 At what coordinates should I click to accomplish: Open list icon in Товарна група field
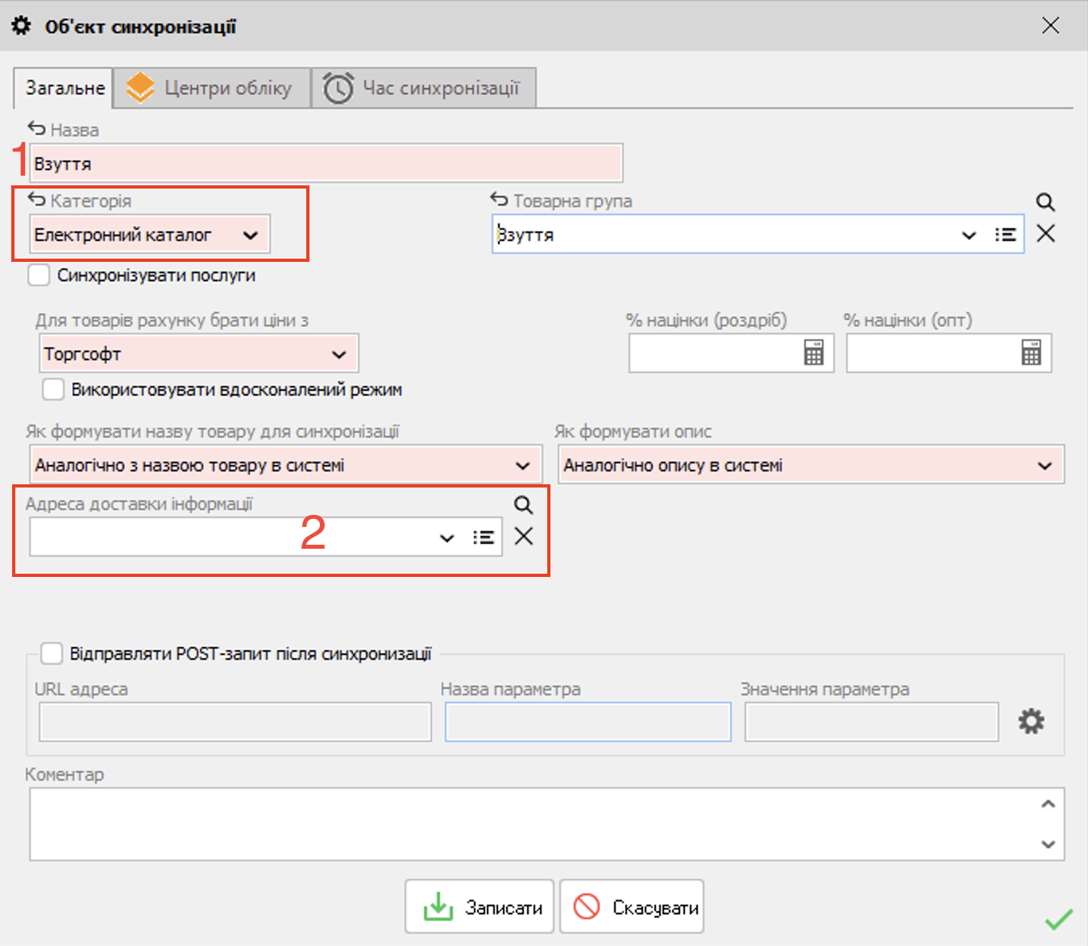pos(1005,234)
